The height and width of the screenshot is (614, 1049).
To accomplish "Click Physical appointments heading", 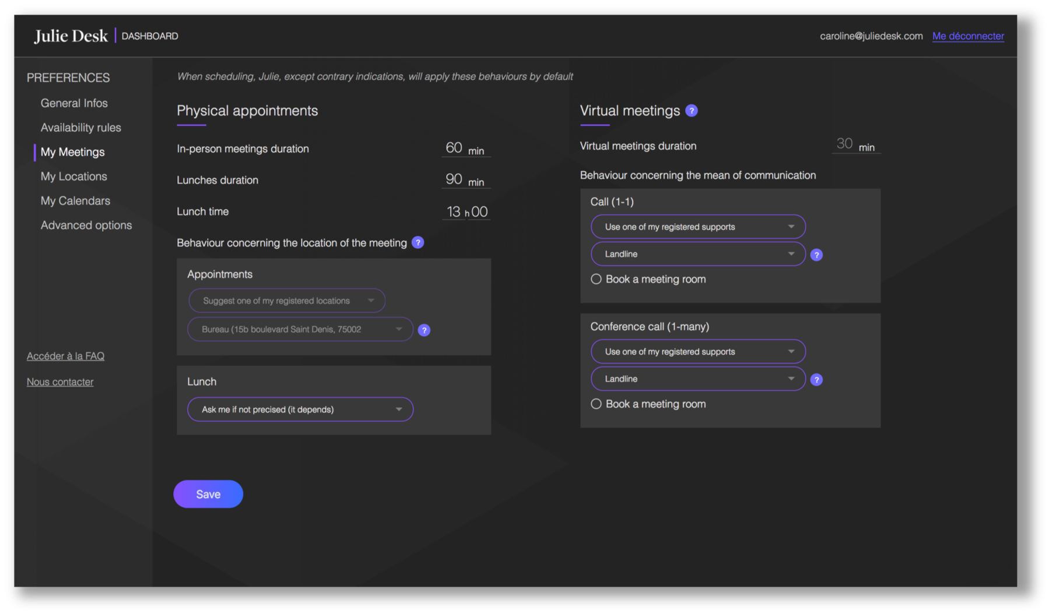I will 247,111.
